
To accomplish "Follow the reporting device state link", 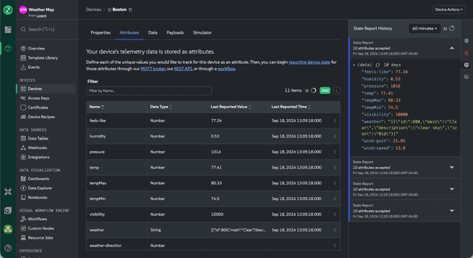I will 309,62.
